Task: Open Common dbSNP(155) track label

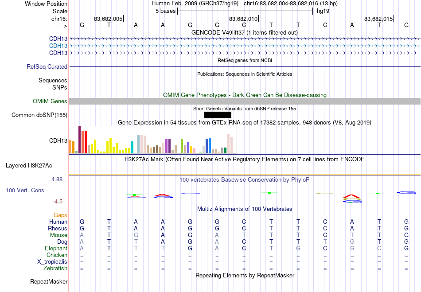Action: click(39, 115)
